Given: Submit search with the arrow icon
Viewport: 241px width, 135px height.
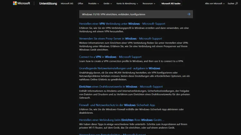Looking at the screenshot, I should (x=189, y=14).
